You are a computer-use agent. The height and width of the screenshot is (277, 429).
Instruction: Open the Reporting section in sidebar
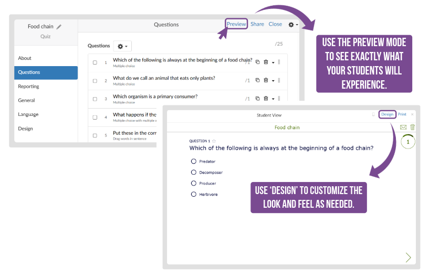pyautogui.click(x=29, y=87)
